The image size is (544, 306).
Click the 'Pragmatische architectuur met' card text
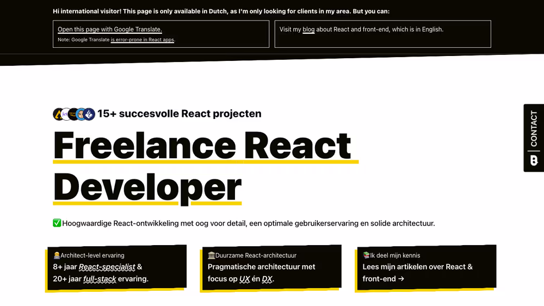[x=261, y=267]
